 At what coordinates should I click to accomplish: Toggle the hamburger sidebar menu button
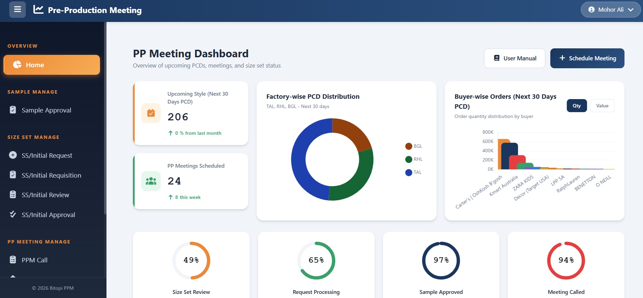tap(18, 10)
